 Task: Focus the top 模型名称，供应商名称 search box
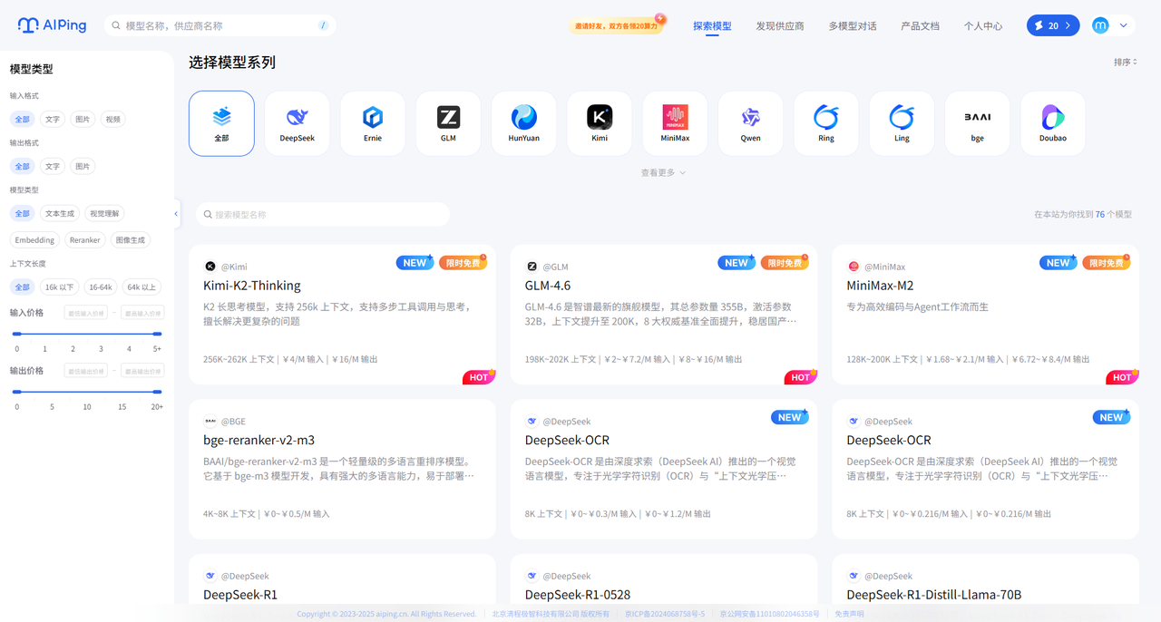tap(220, 25)
